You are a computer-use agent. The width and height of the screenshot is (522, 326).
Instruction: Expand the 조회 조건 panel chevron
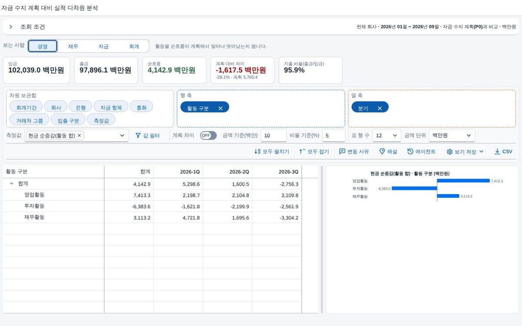point(11,27)
